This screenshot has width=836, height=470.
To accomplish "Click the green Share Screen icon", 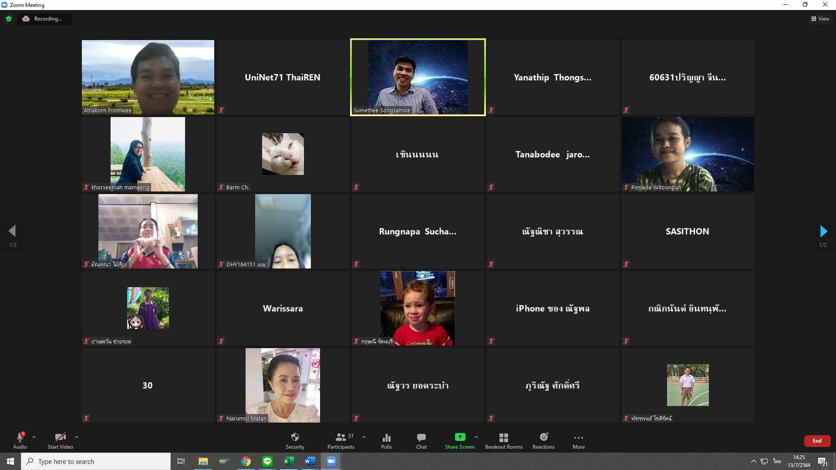I will (x=460, y=437).
